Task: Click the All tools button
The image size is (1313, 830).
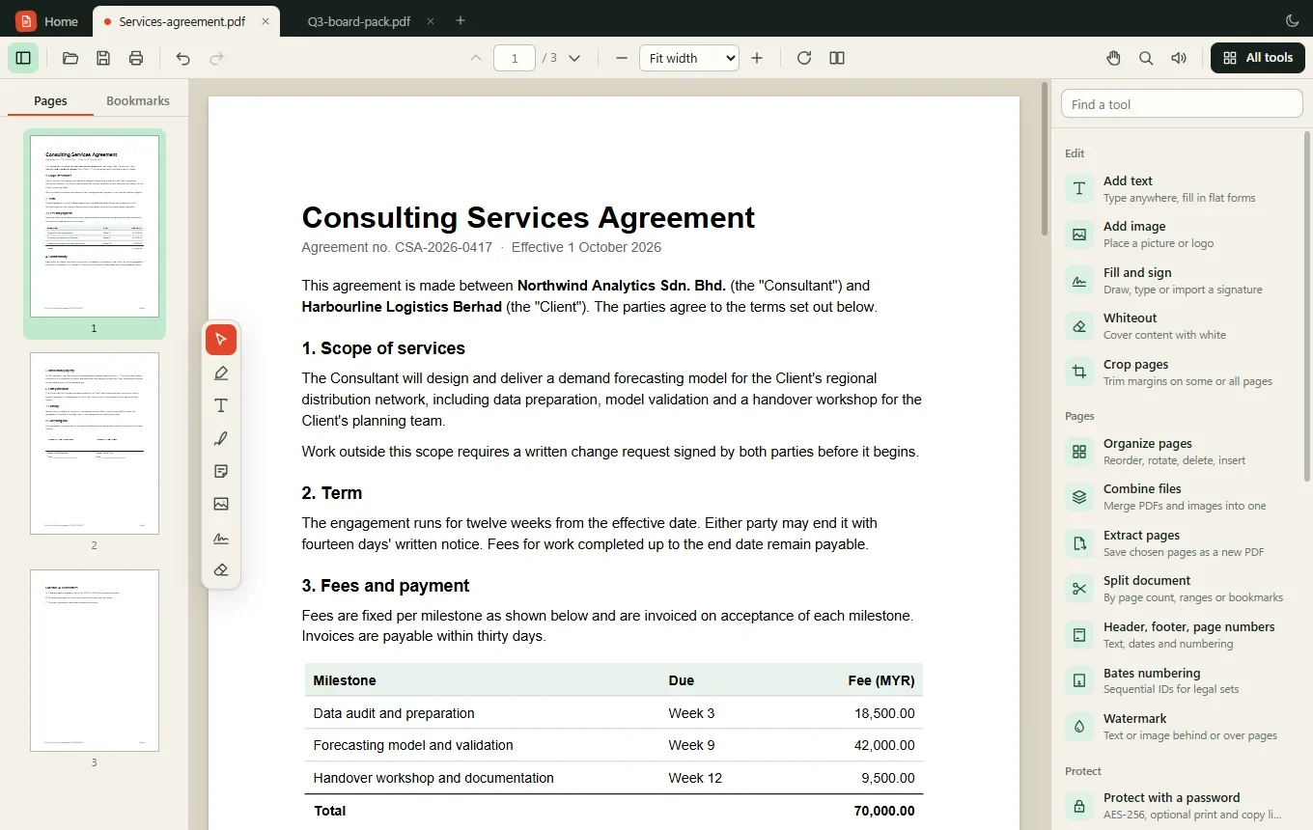Action: [1258, 58]
